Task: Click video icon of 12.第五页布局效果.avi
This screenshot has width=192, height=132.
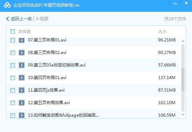Action: click(x=22, y=103)
